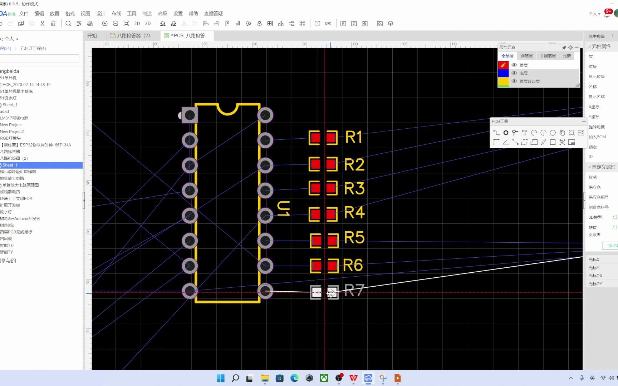The image size is (618, 386).
Task: Pick the text tool from PCB工具 panel
Action: (524, 132)
